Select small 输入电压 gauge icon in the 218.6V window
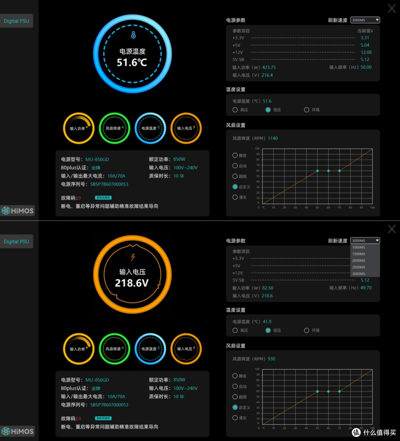The image size is (400, 441). click(186, 349)
